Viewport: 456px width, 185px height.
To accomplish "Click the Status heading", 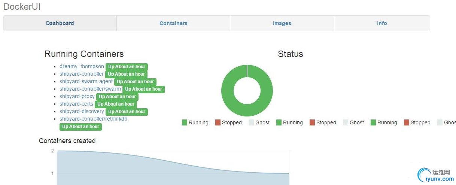I will pyautogui.click(x=291, y=54).
